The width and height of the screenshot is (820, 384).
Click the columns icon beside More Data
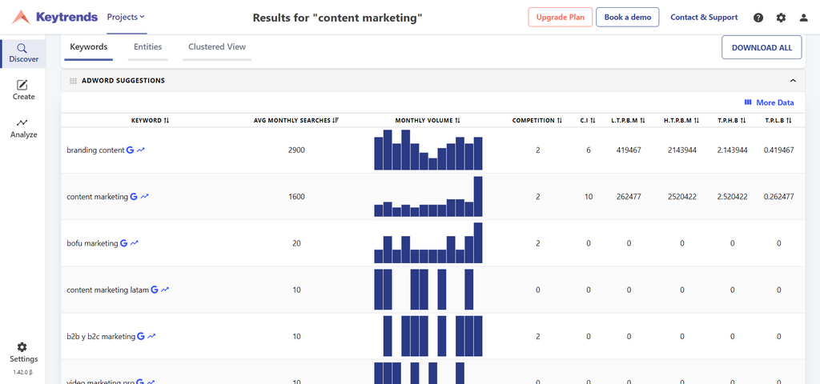[748, 102]
